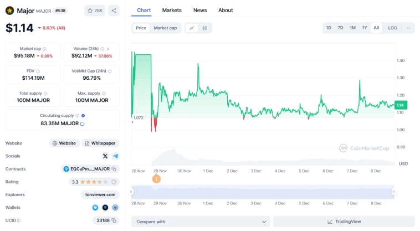
Task: Copy the UCID 33188 value
Action: [x=114, y=220]
